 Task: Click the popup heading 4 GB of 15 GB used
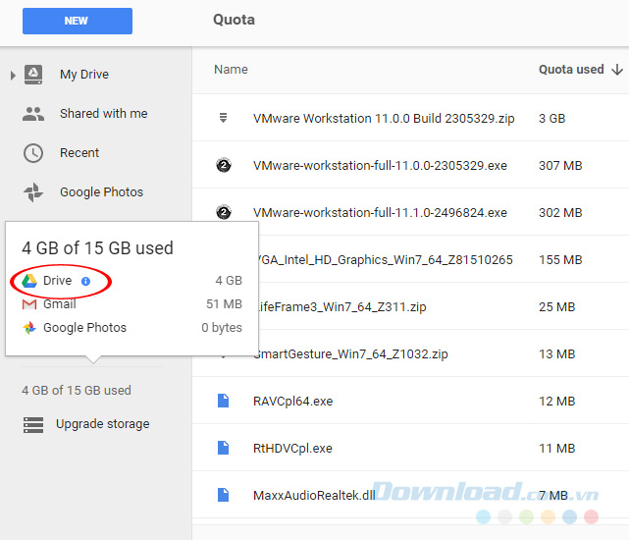97,248
